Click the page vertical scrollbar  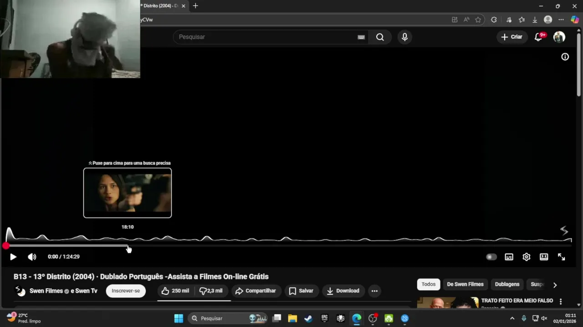tap(579, 66)
